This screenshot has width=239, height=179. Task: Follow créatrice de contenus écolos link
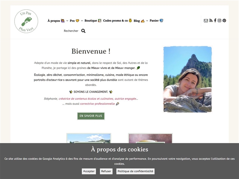point(98,99)
